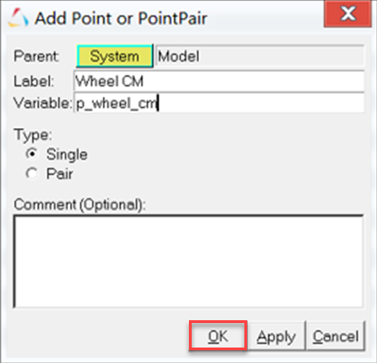
Task: Click the MotionView logo in title bar
Action: point(18,18)
